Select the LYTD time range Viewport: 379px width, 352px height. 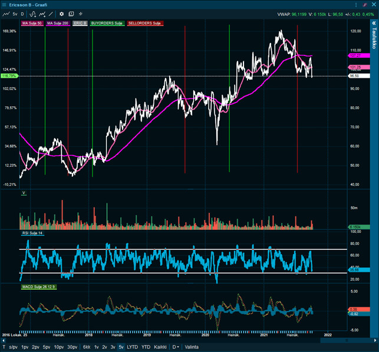coord(133,347)
